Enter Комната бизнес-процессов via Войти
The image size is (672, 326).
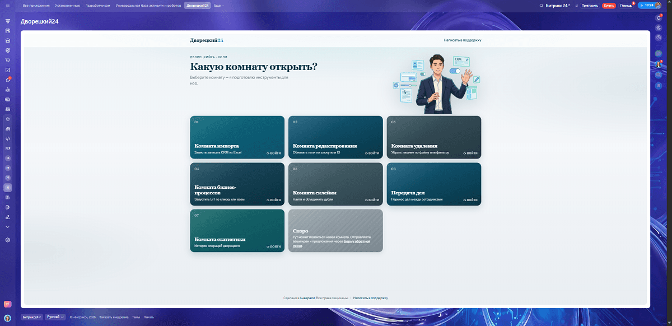pyautogui.click(x=274, y=200)
